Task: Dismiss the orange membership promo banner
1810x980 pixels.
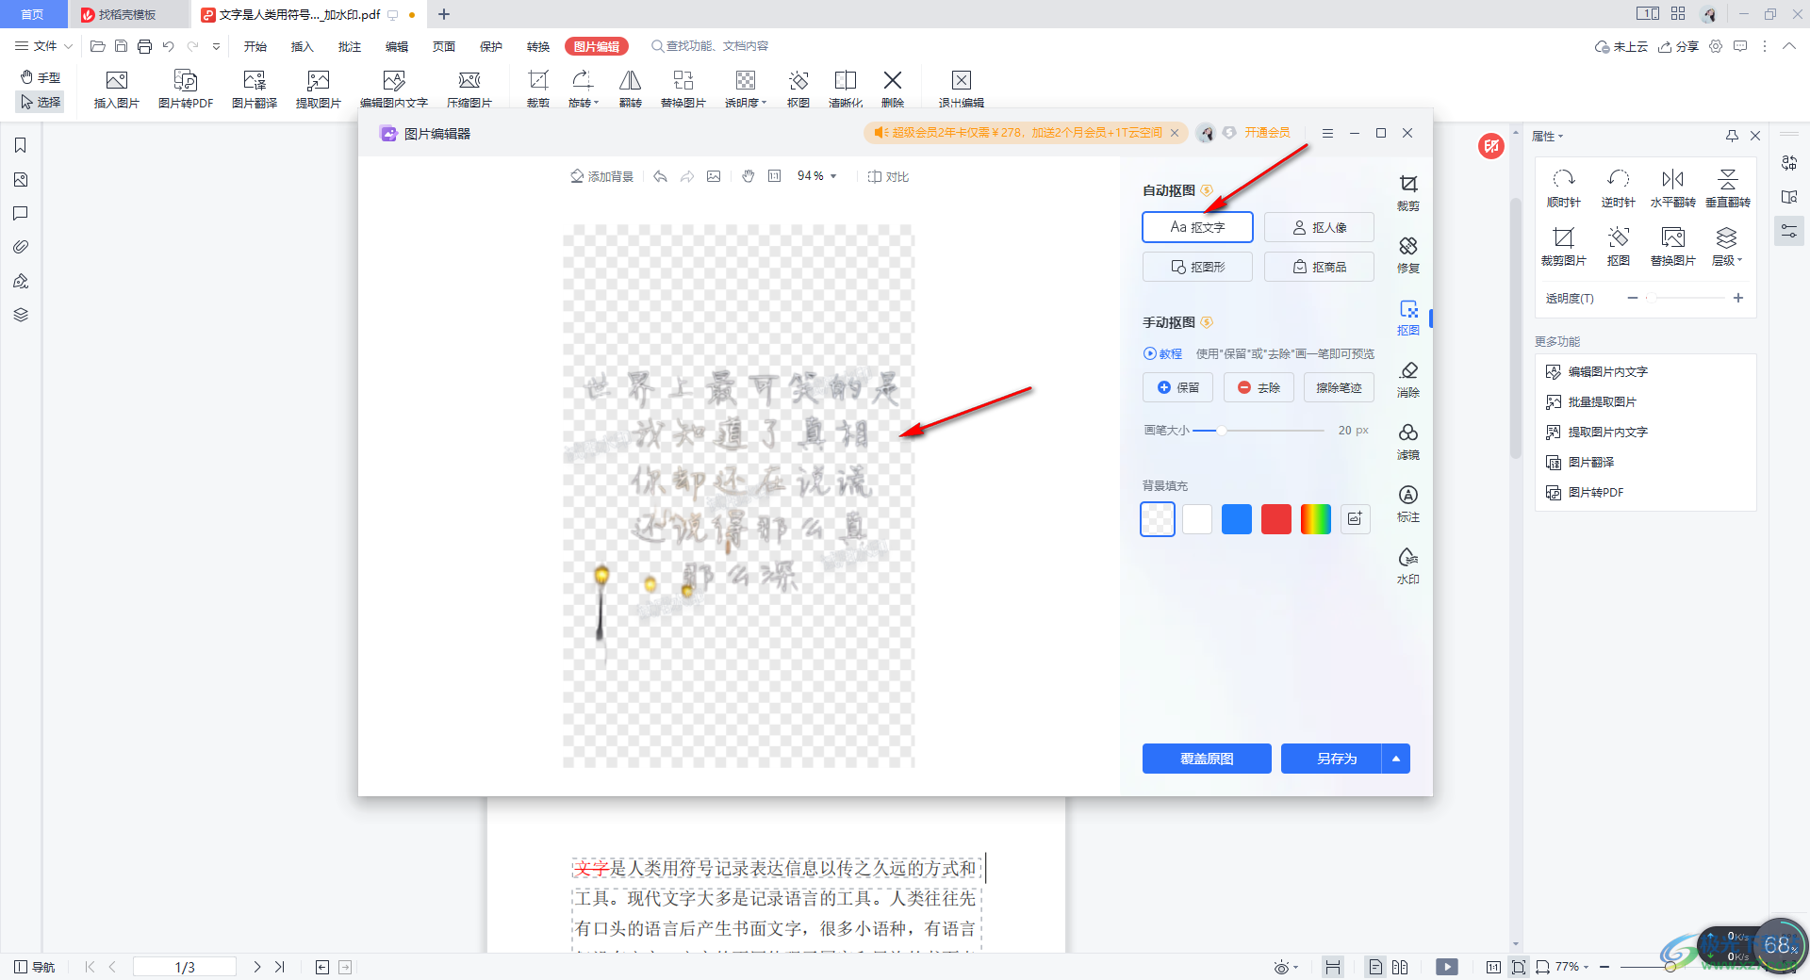Action: 1175,133
